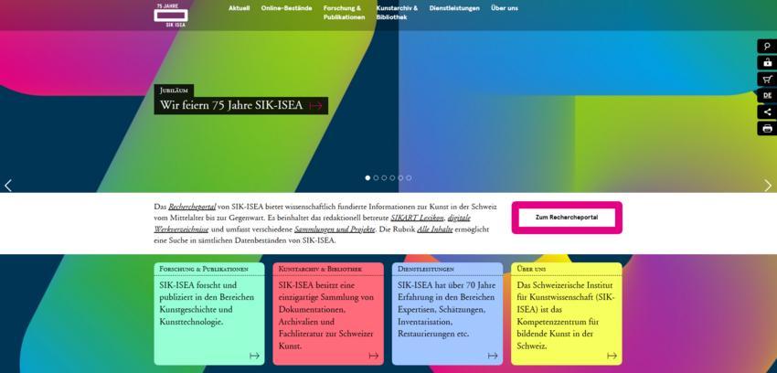Open the Forschung & Publikationen card heading

click(204, 269)
